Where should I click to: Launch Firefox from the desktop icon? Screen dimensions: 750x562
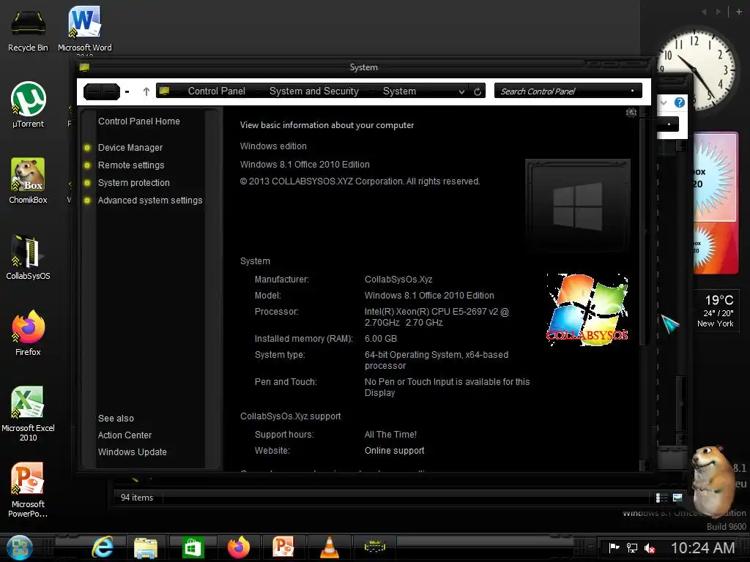pyautogui.click(x=29, y=333)
